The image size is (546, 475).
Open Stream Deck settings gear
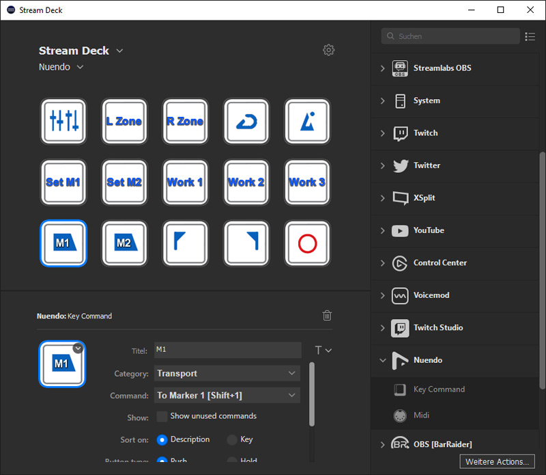(x=329, y=50)
